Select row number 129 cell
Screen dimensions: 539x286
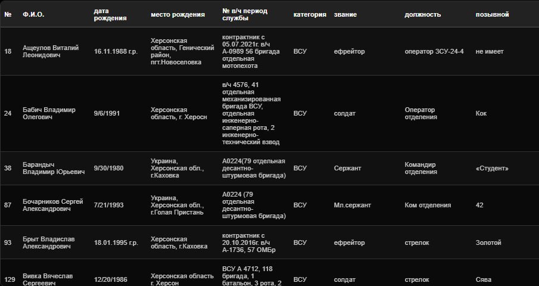(10, 279)
